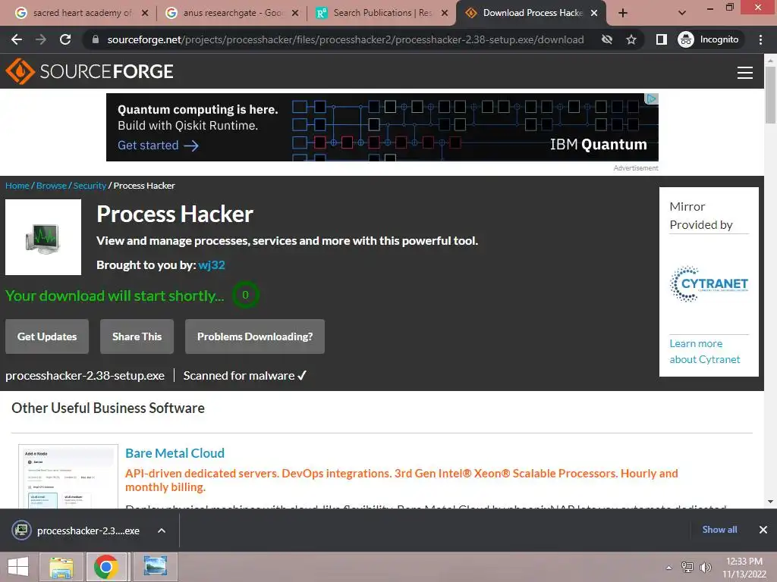Viewport: 777px width, 582px height.
Task: Click the Incognito profile button
Action: (709, 39)
